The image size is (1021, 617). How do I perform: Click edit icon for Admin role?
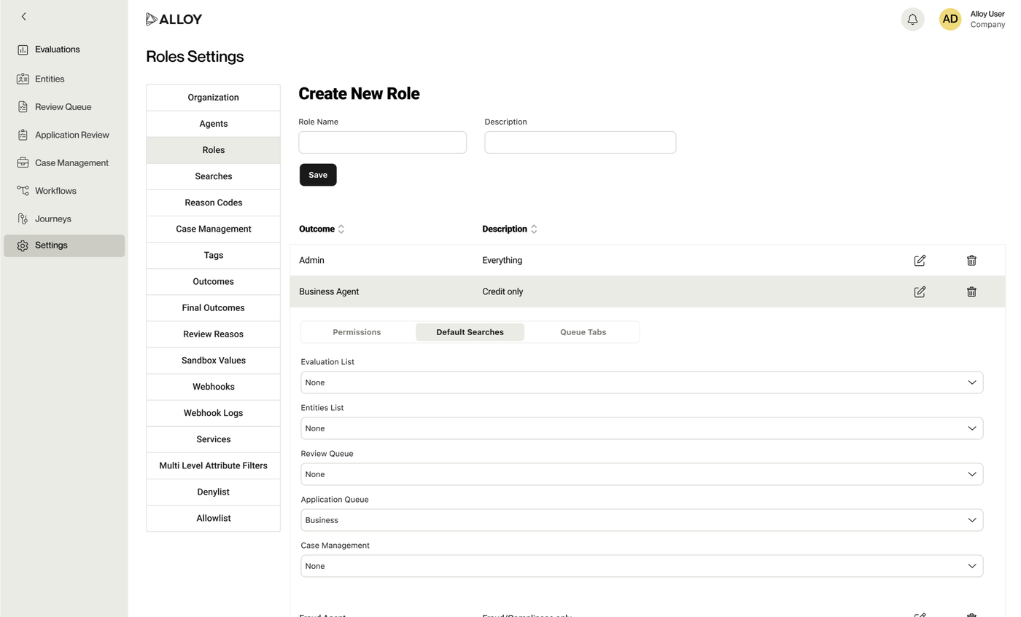coord(920,261)
